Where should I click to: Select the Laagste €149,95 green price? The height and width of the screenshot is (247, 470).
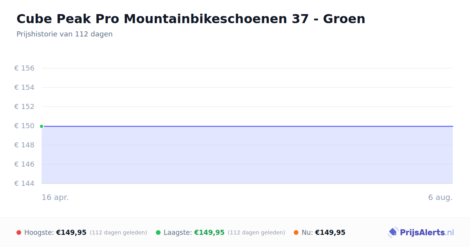pos(209,232)
